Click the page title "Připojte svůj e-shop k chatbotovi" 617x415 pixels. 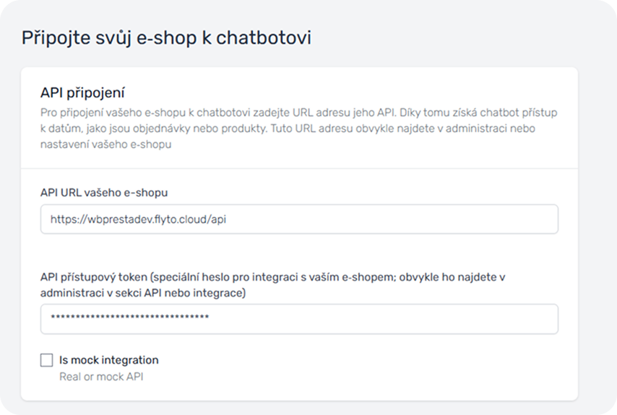coord(166,38)
